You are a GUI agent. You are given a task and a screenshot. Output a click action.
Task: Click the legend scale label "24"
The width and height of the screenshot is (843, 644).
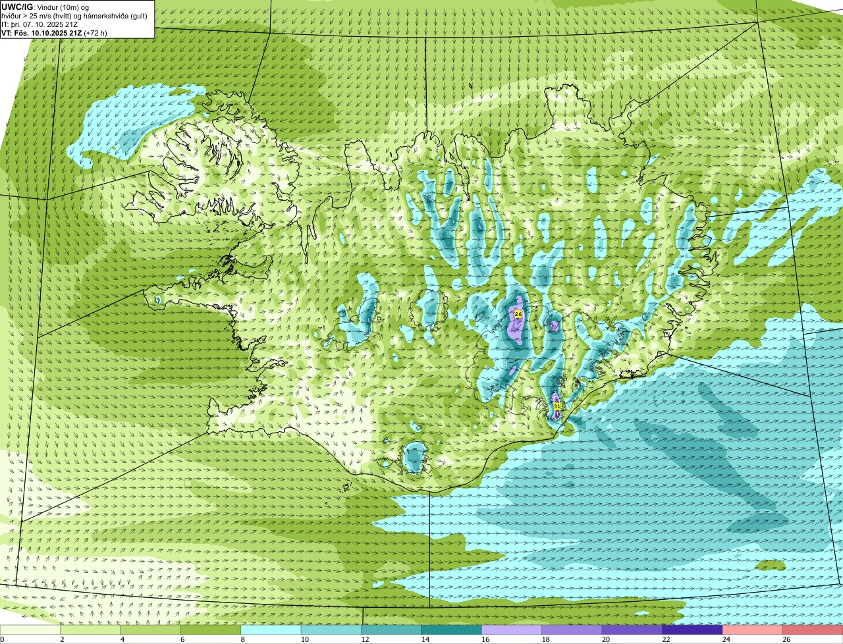726,639
